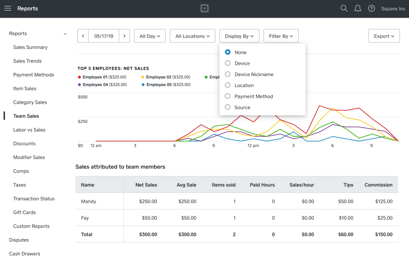Click the Employee 01 red legend dot
The height and width of the screenshot is (264, 409).
coord(79,77)
